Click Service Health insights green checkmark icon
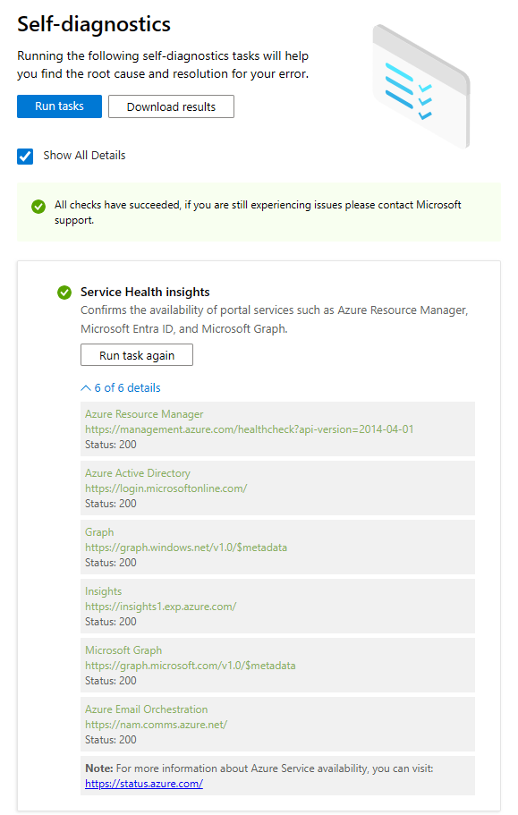The height and width of the screenshot is (815, 518). (64, 293)
